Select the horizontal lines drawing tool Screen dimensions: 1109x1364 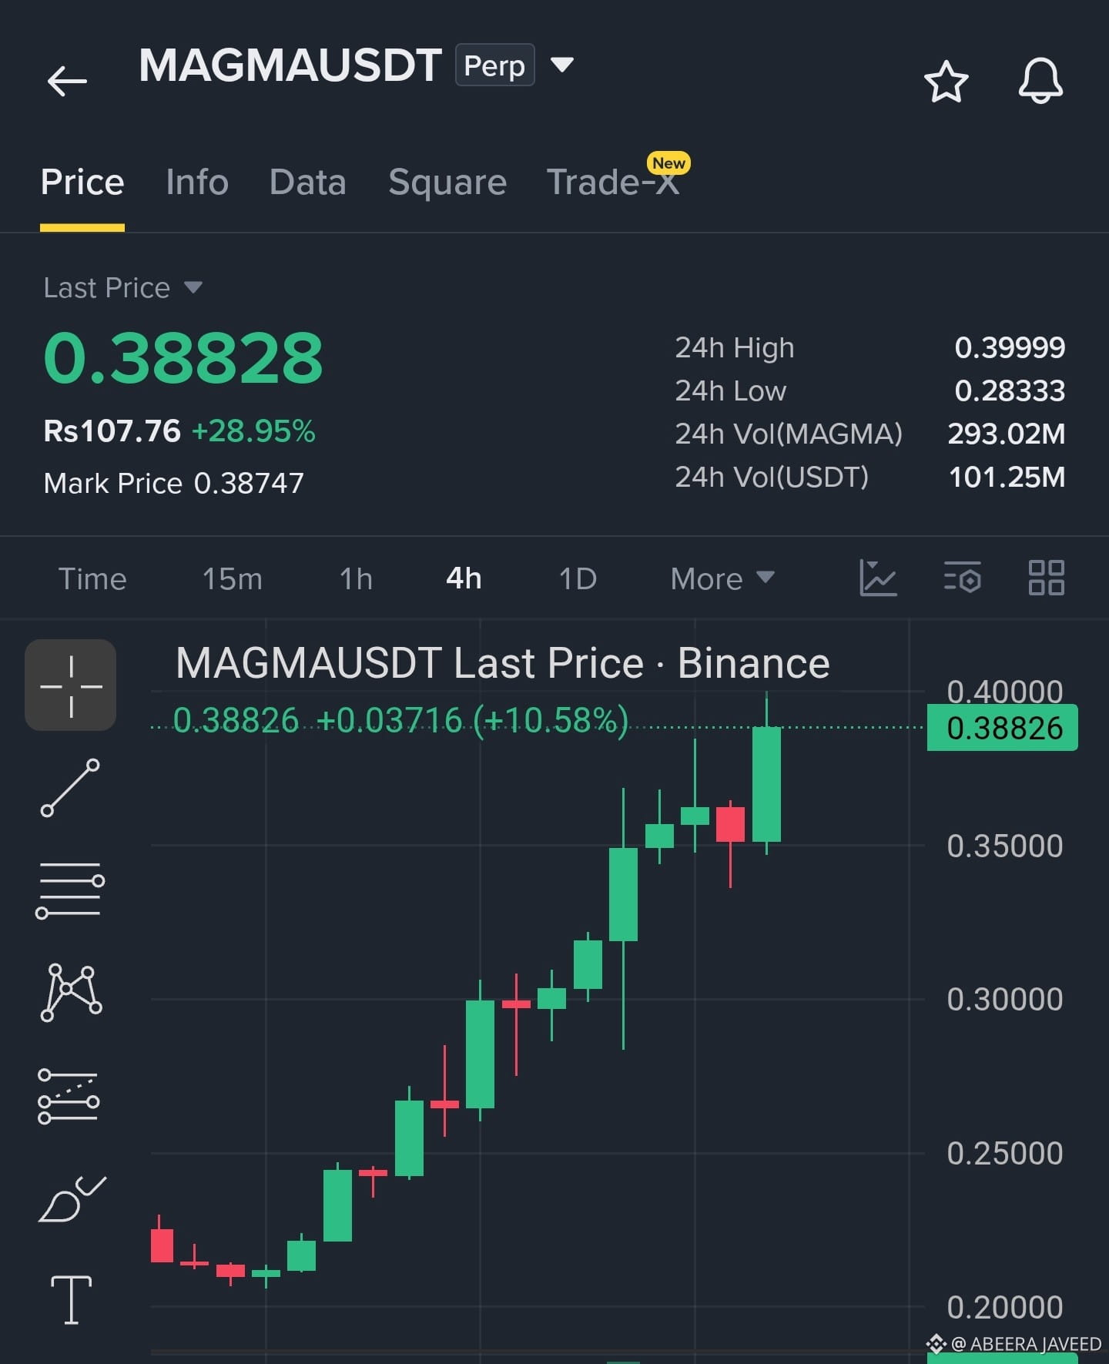click(70, 890)
